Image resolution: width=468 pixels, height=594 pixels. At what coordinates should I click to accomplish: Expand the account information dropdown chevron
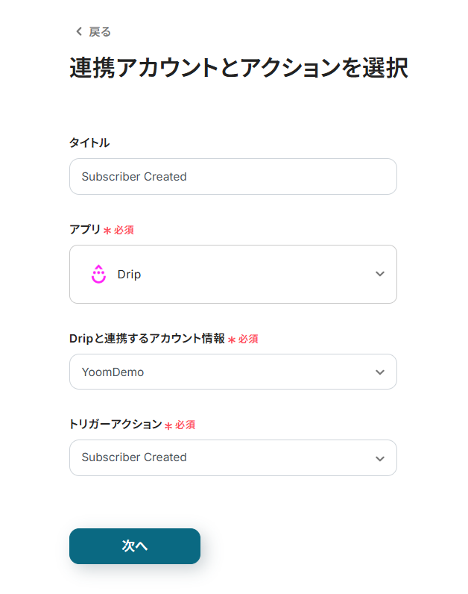pos(380,372)
